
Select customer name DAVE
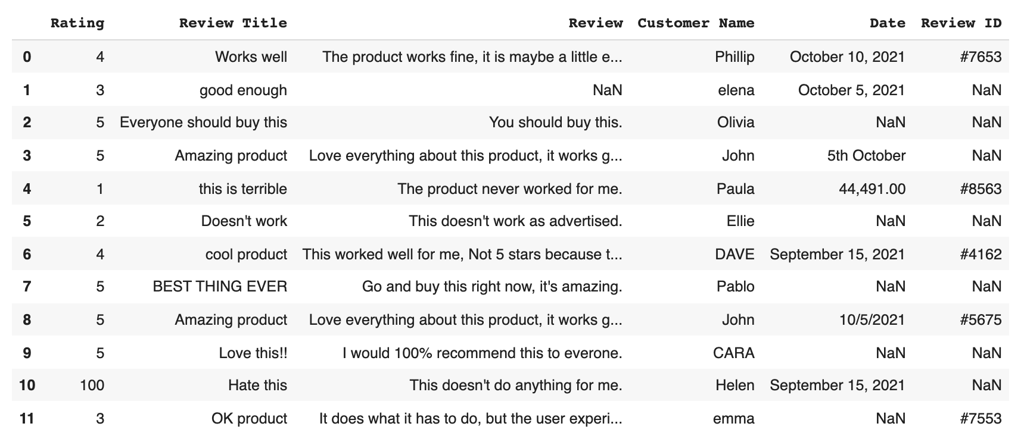tap(735, 255)
